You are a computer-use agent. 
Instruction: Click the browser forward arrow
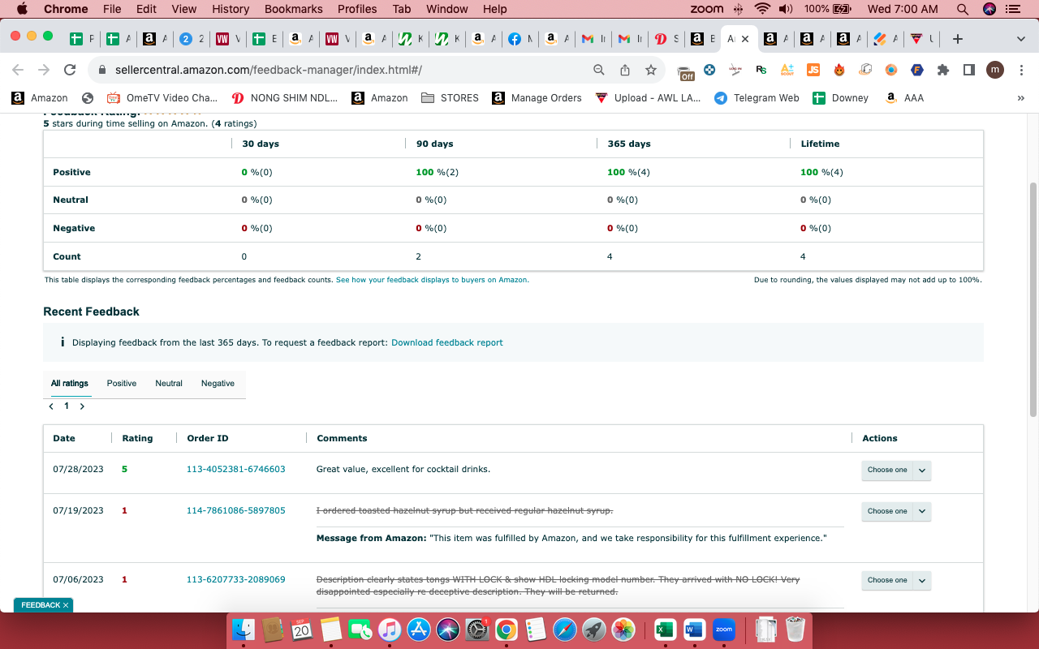(44, 70)
